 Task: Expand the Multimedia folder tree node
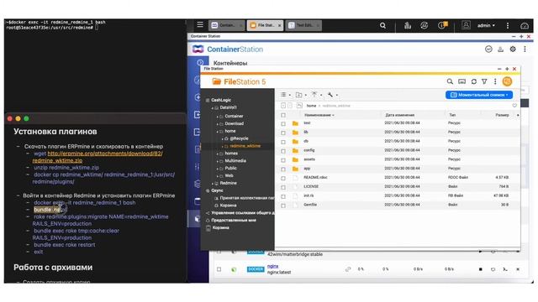217,161
